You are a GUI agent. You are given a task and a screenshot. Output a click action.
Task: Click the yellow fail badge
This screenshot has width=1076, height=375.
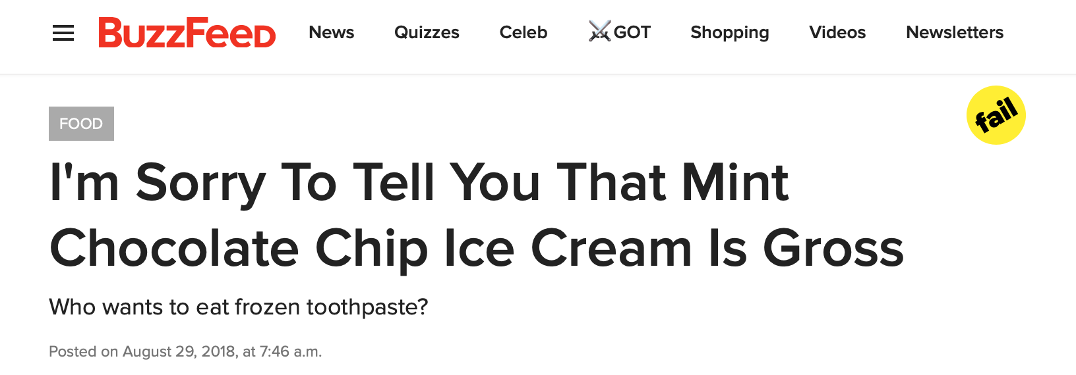[996, 115]
